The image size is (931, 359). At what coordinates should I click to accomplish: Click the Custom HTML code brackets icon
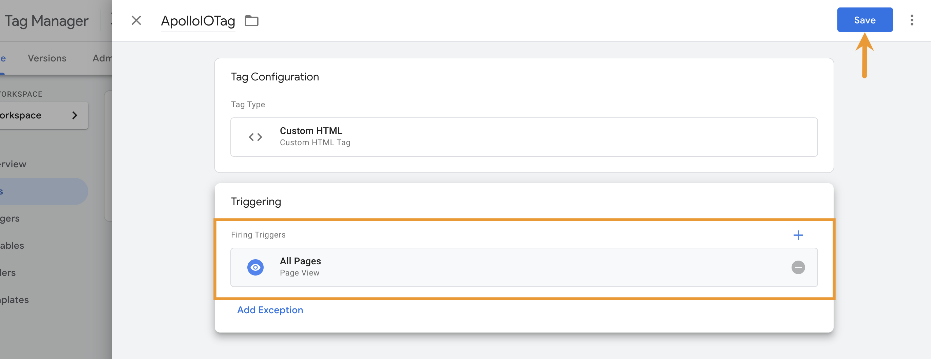point(255,137)
